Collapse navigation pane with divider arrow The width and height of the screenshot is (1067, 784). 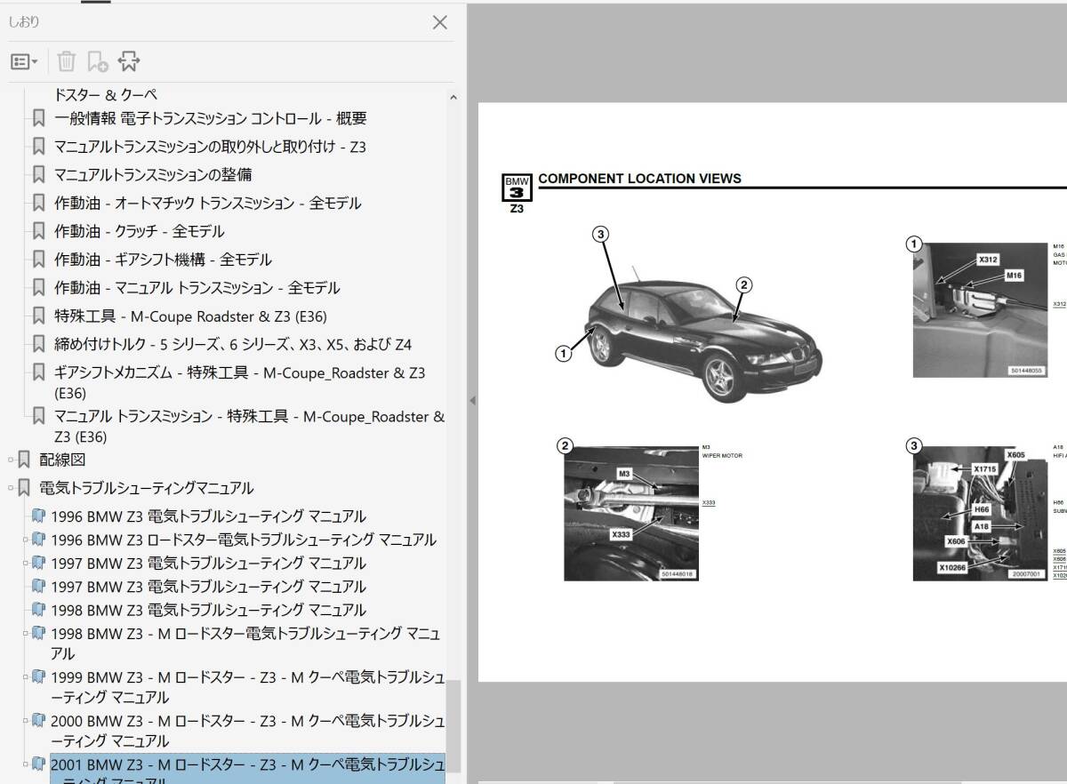click(472, 401)
